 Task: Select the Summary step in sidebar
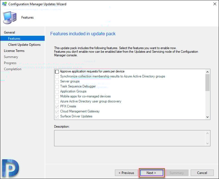tap(11, 57)
